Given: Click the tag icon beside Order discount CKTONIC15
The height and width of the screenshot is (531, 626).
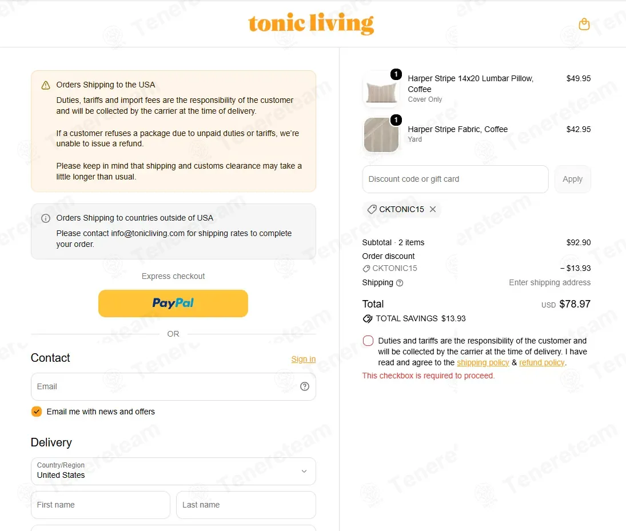Looking at the screenshot, I should pos(366,269).
